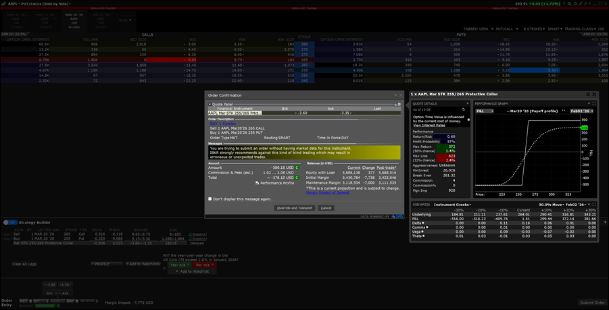Click Clear All Legs button

[x=24, y=264]
